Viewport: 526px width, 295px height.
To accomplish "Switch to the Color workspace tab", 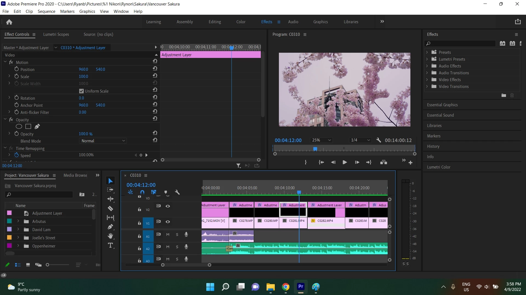I will [x=241, y=22].
